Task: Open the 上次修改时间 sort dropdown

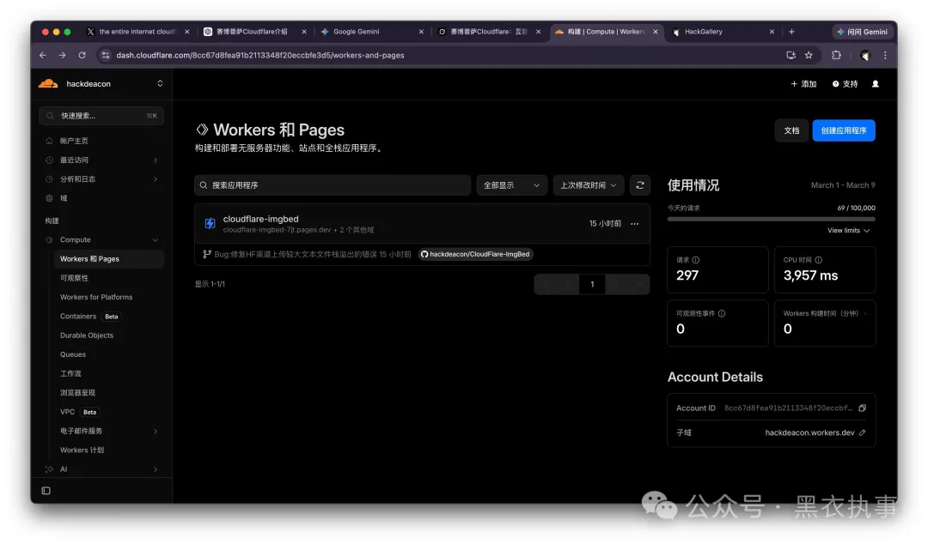Action: (x=589, y=185)
